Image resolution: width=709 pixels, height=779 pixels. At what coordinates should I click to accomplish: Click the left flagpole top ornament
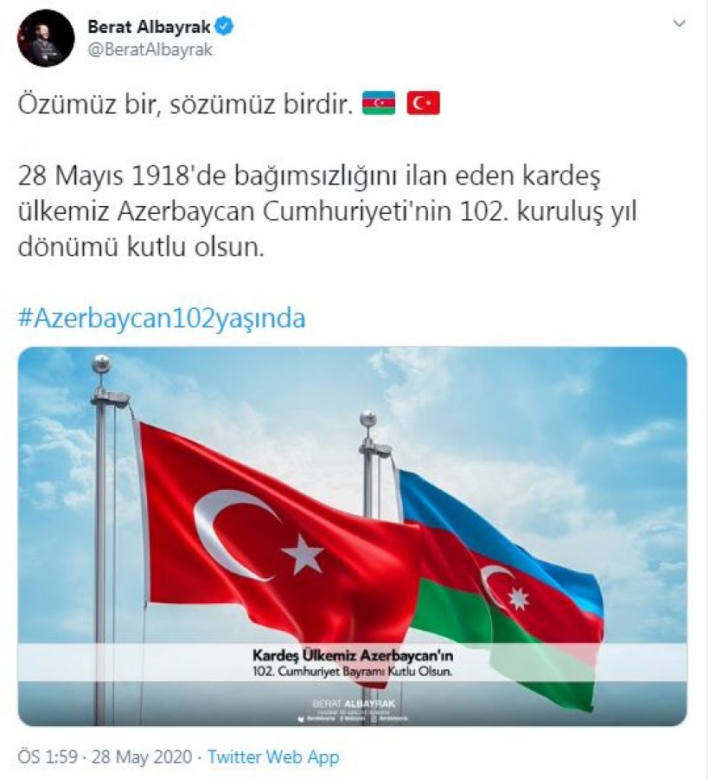(x=102, y=364)
